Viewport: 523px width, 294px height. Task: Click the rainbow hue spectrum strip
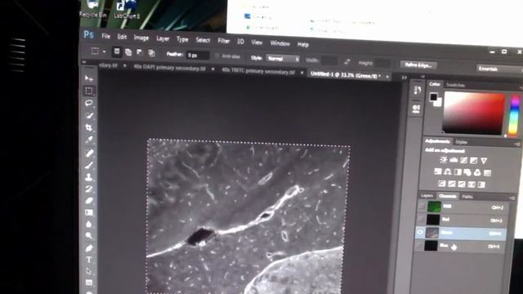pyautogui.click(x=515, y=115)
